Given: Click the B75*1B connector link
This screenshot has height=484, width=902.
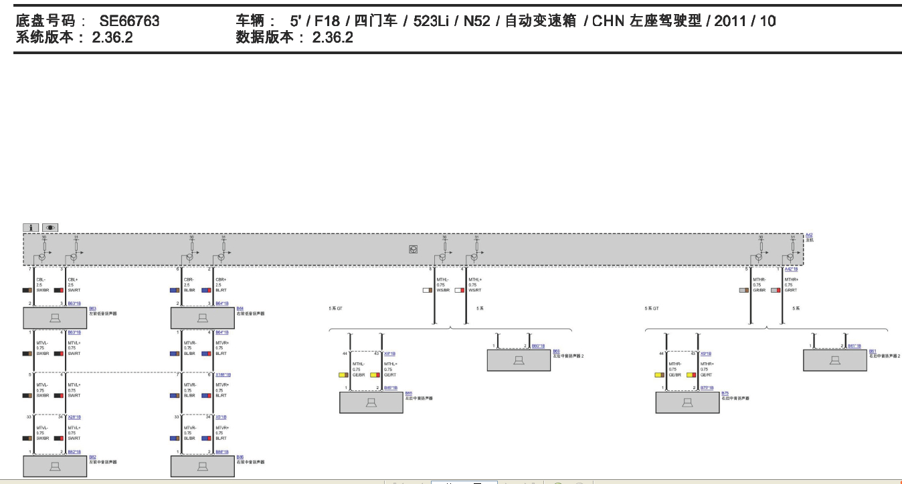Looking at the screenshot, I should 707,388.
